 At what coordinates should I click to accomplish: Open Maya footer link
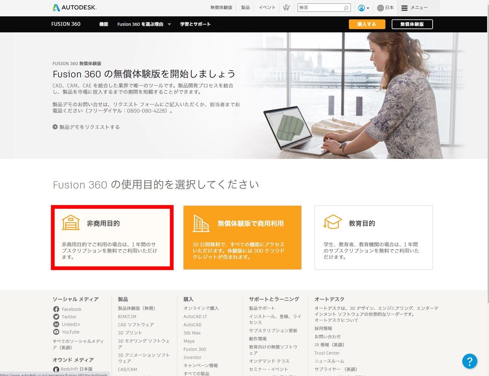tap(189, 341)
